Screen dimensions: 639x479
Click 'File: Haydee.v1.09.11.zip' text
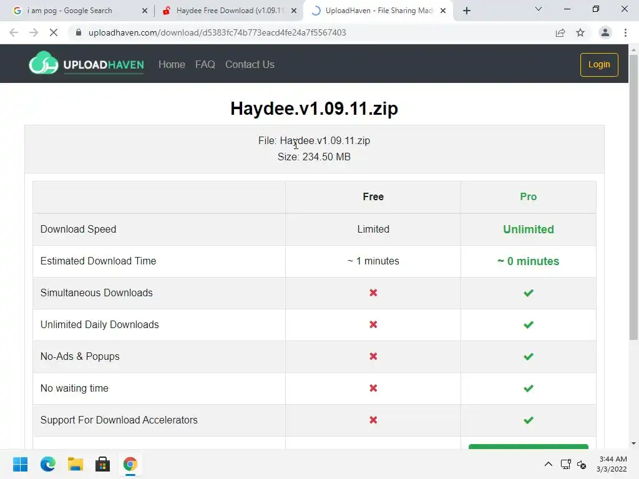click(315, 140)
